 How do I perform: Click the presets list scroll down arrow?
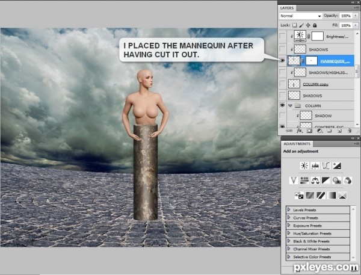click(353, 258)
